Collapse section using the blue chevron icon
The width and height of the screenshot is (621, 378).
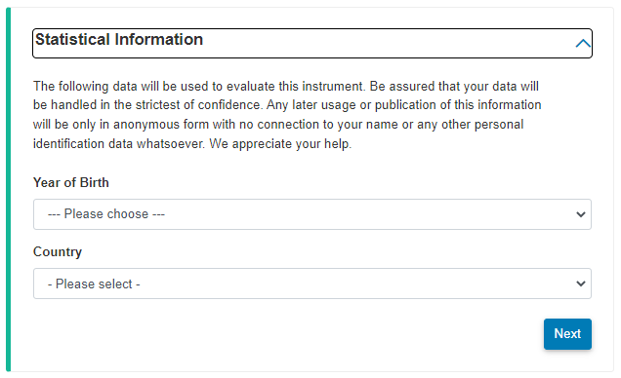pos(583,43)
